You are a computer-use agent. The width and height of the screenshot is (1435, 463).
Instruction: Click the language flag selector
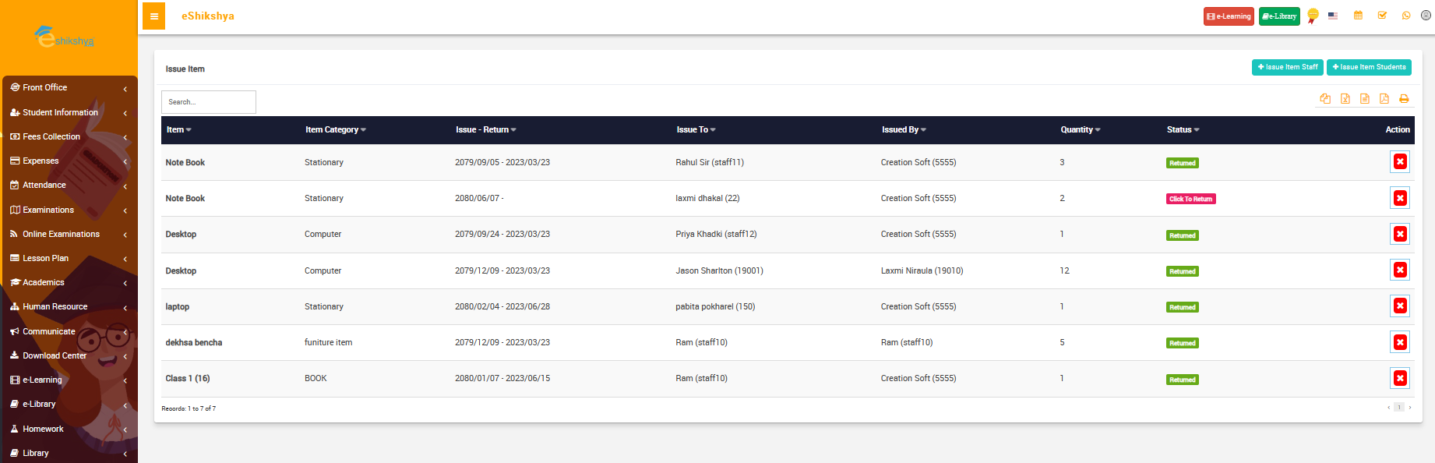[x=1333, y=16]
